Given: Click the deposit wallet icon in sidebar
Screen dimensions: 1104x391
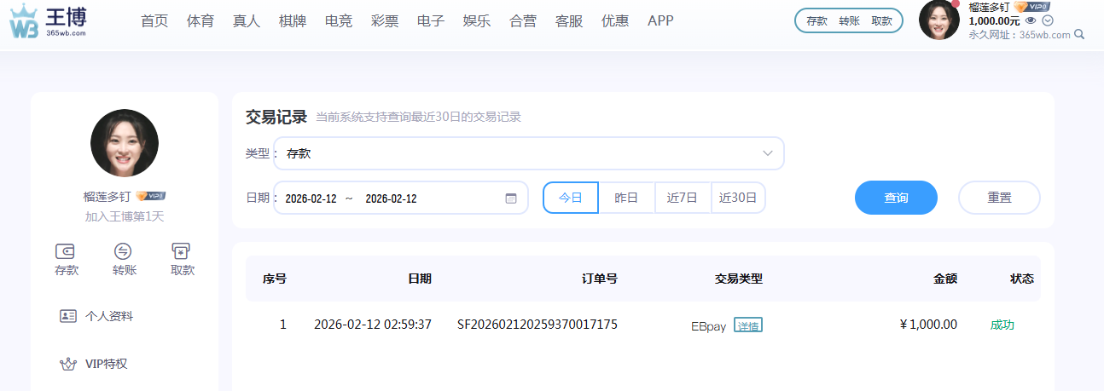Looking at the screenshot, I should (x=66, y=251).
